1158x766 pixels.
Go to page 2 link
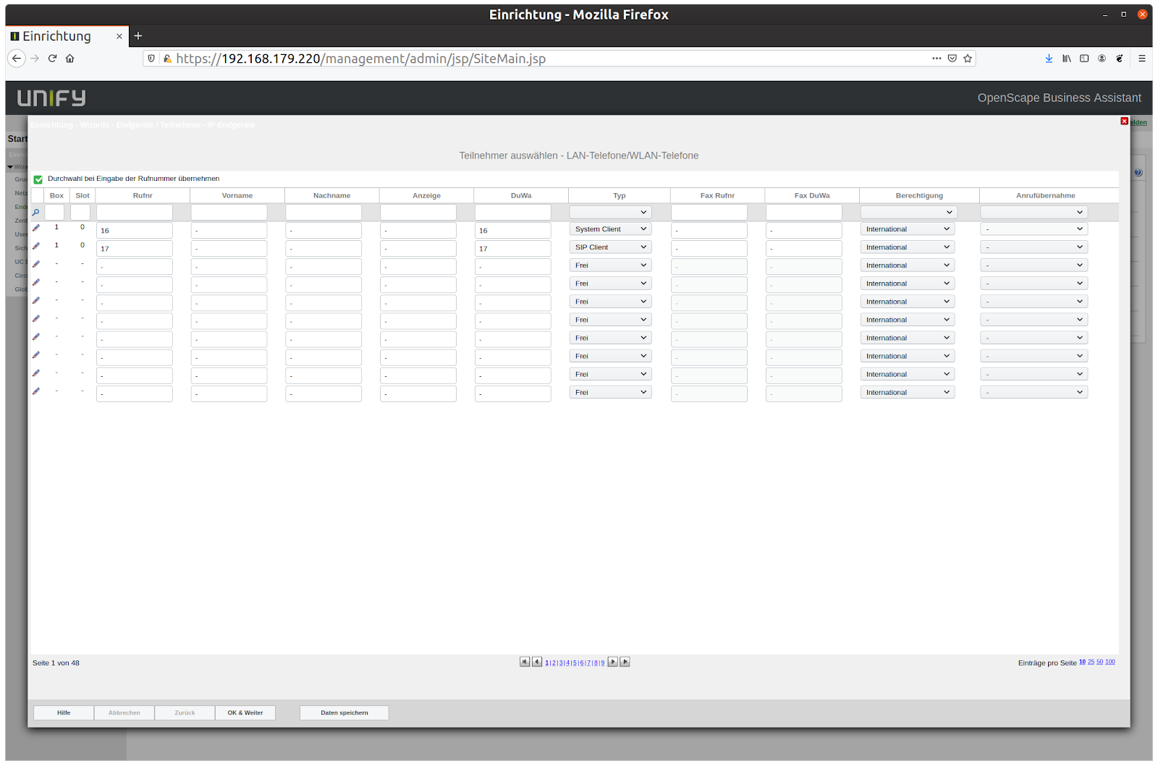pyautogui.click(x=554, y=663)
